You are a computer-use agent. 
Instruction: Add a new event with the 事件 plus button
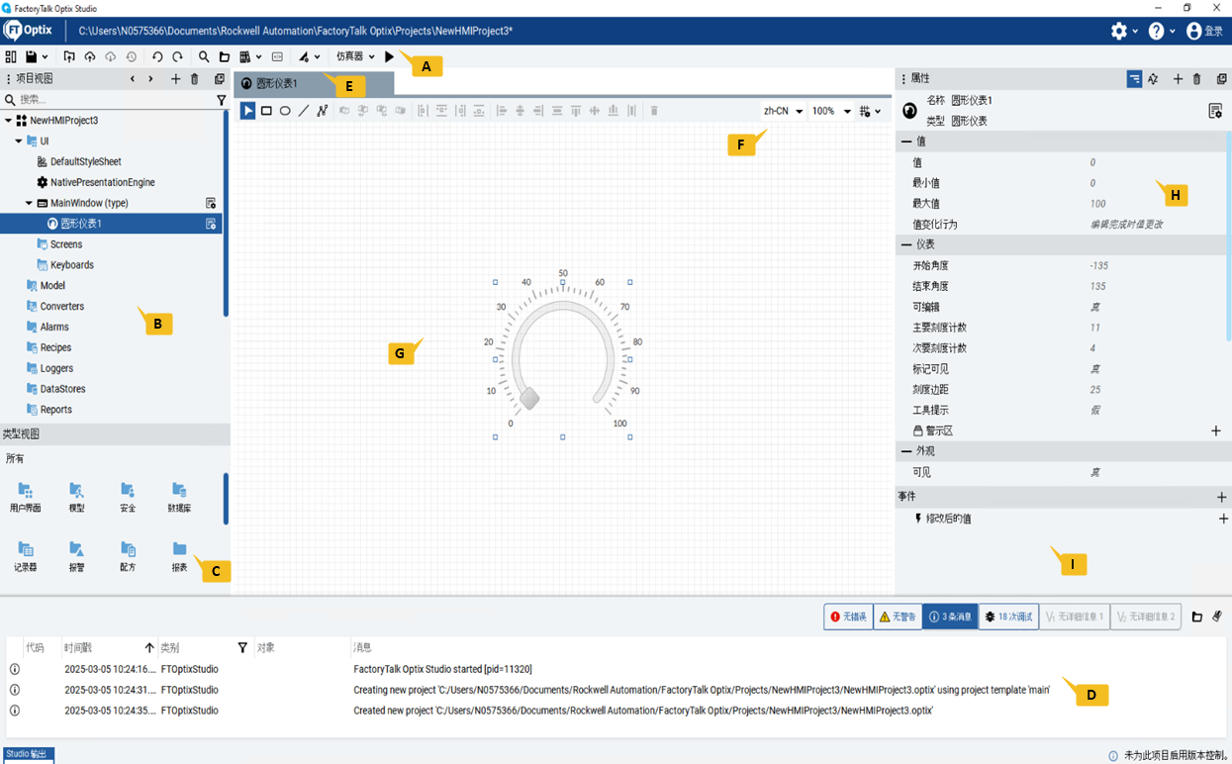(1223, 496)
